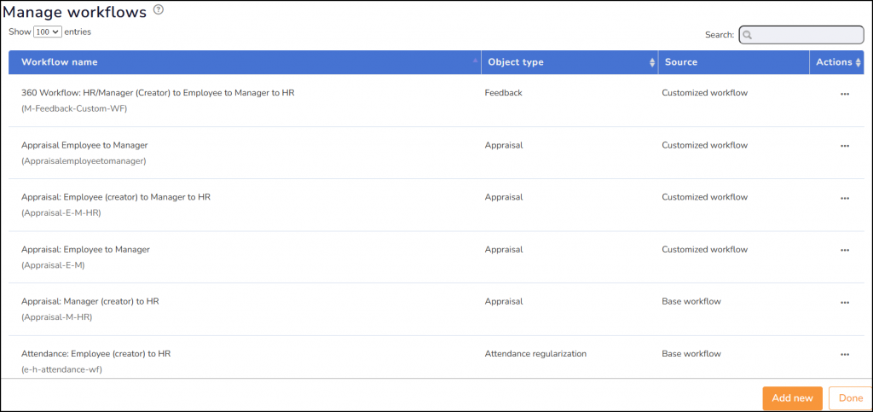Click the Done button
The height and width of the screenshot is (412, 873).
[850, 398]
